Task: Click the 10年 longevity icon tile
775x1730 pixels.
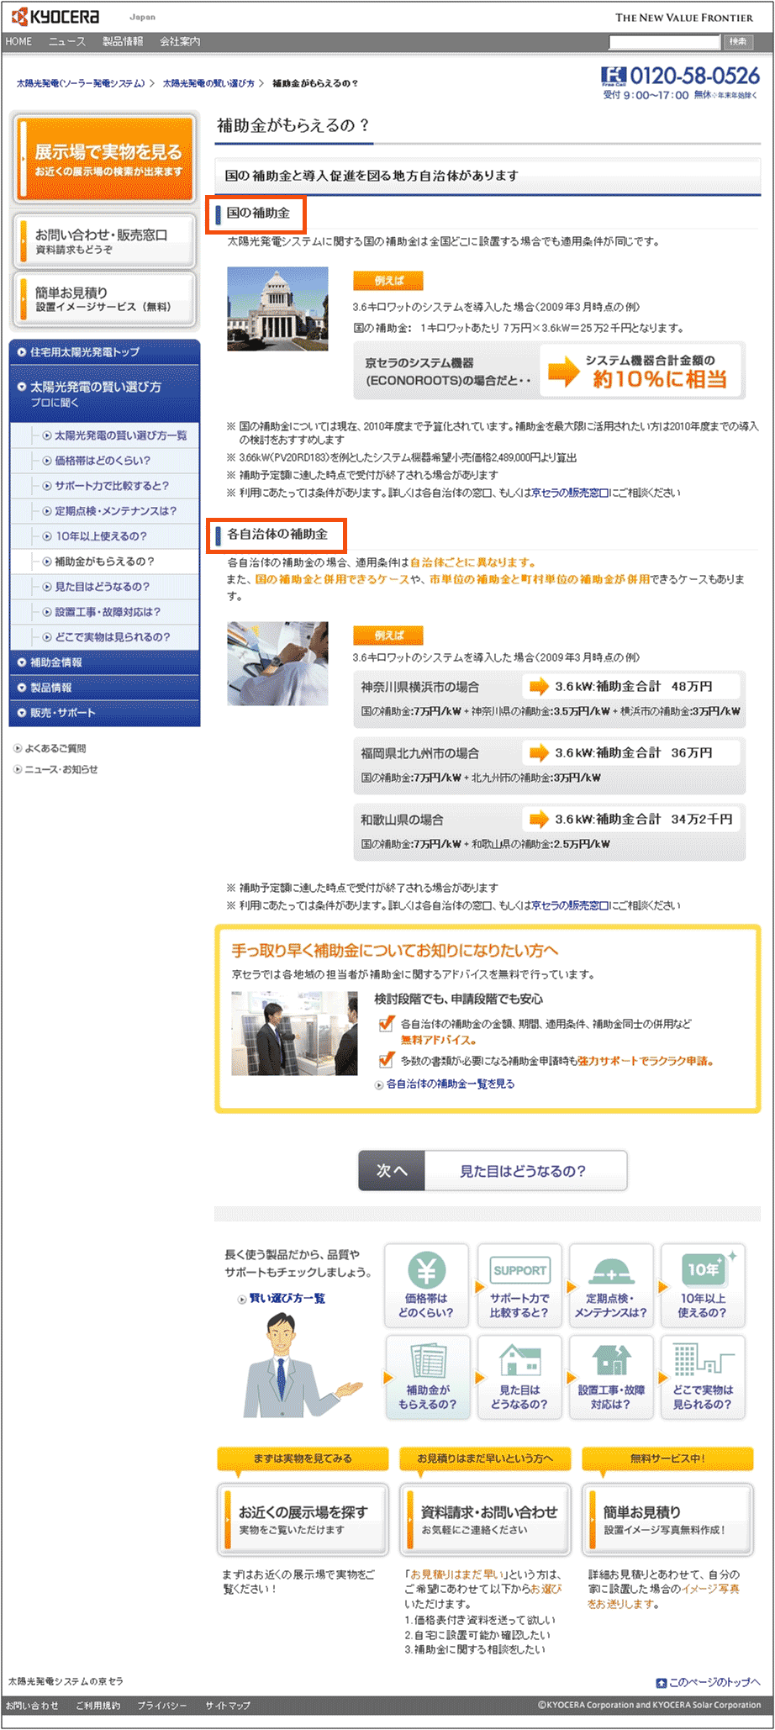Action: [703, 1285]
